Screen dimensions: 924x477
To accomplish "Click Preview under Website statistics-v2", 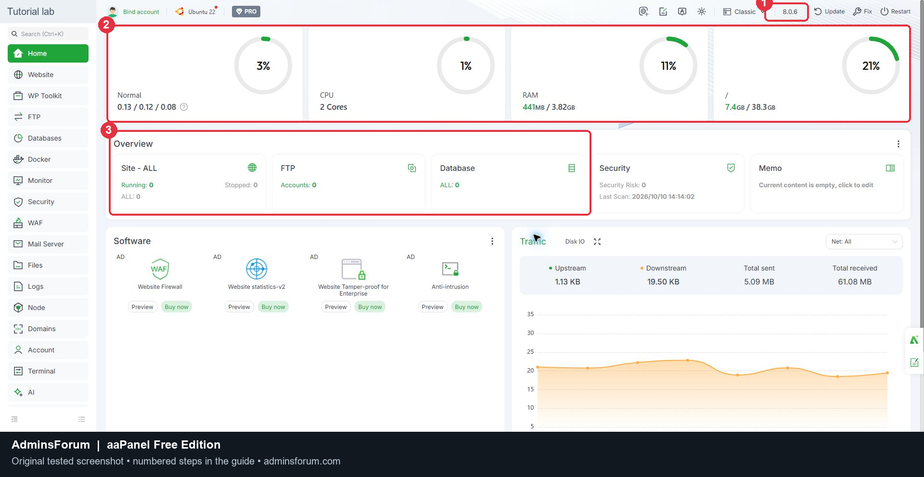I will point(239,307).
